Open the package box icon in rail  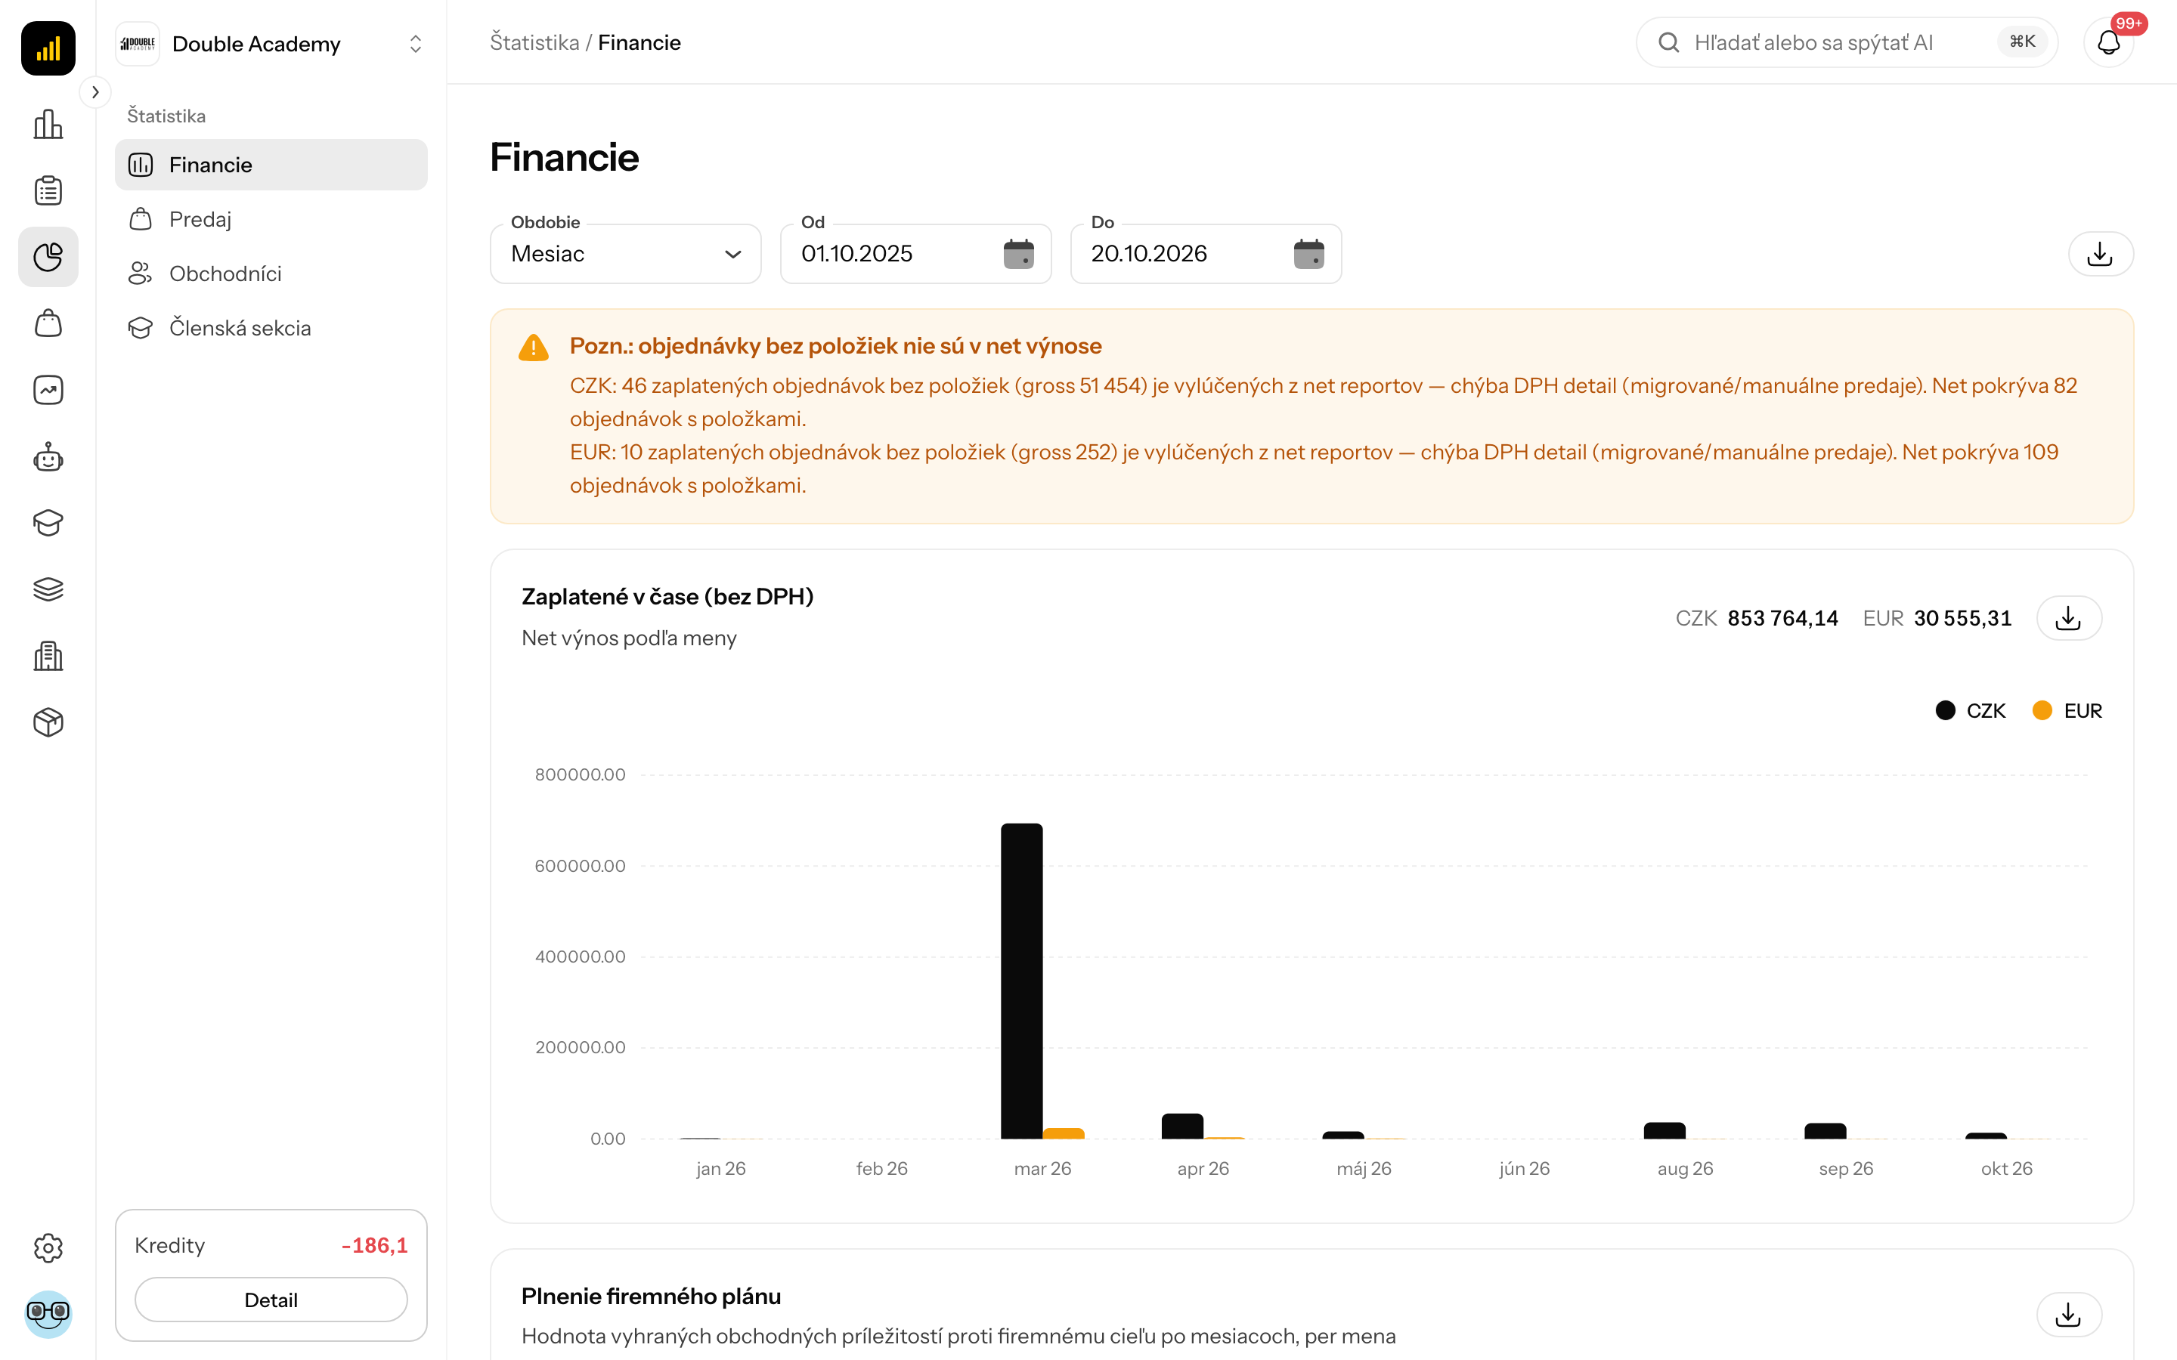pyautogui.click(x=48, y=722)
